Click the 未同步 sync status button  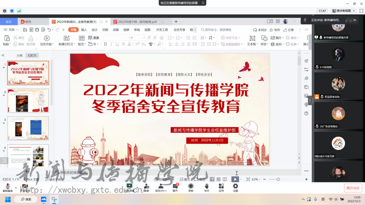coord(260,30)
